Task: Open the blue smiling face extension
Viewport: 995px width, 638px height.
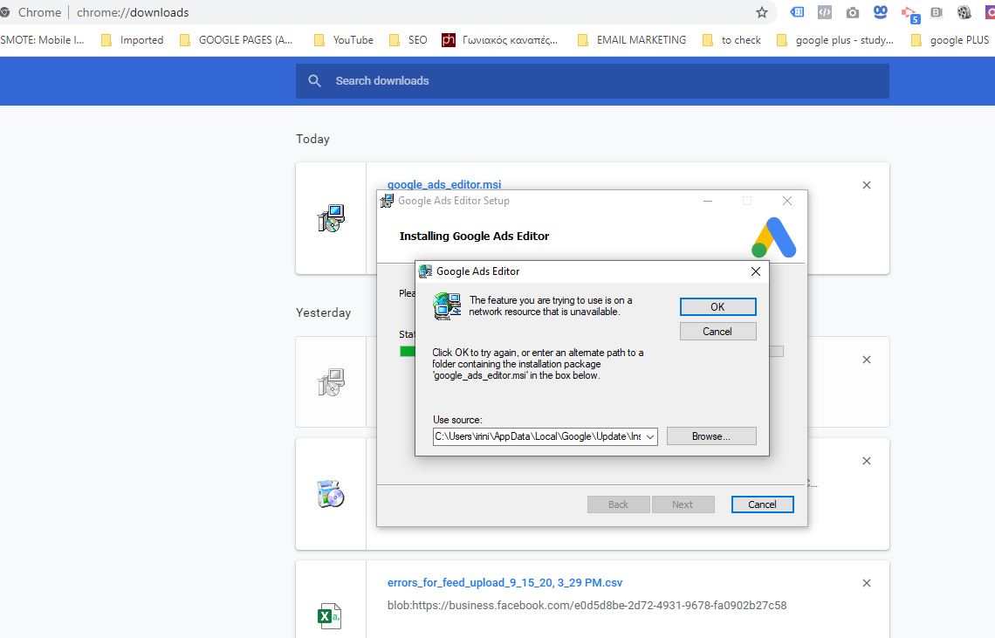Action: 880,12
